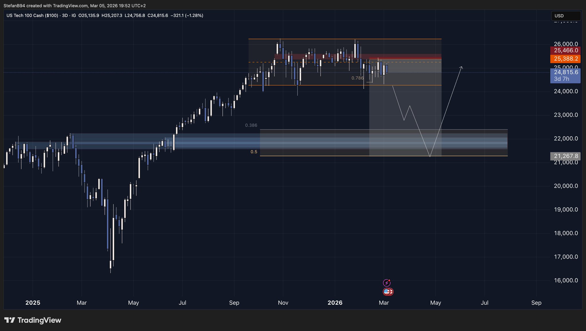Image resolution: width=586 pixels, height=331 pixels.
Task: Click the red 25,466.0 price label
Action: pos(565,51)
